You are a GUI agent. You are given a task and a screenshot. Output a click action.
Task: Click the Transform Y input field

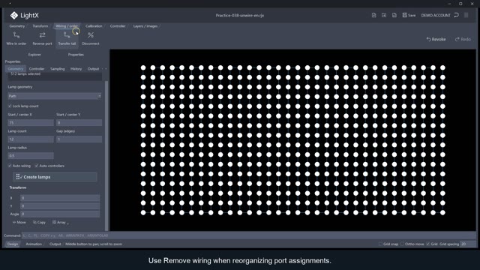(x=60, y=206)
